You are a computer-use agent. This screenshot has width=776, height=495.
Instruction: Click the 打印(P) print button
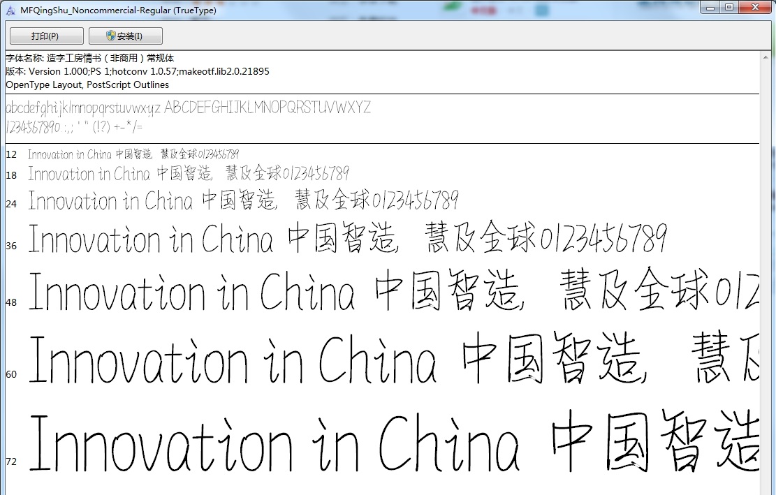coord(45,36)
